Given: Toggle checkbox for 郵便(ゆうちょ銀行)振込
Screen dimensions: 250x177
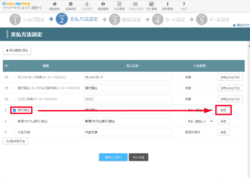Looking at the screenshot, I should pyautogui.click(x=14, y=121).
